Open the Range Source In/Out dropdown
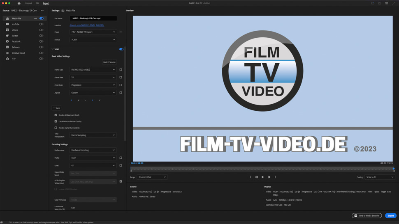 coord(152,177)
